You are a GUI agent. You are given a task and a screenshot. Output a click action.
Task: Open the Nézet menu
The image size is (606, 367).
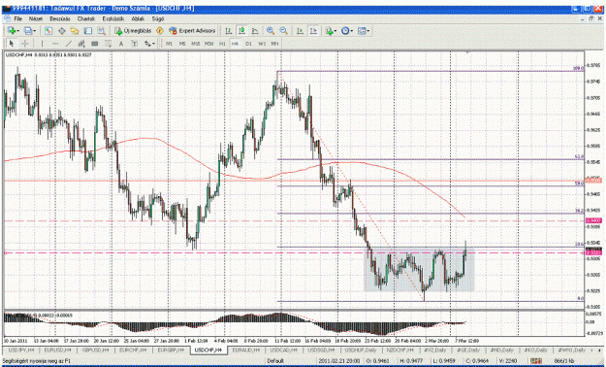(36, 18)
